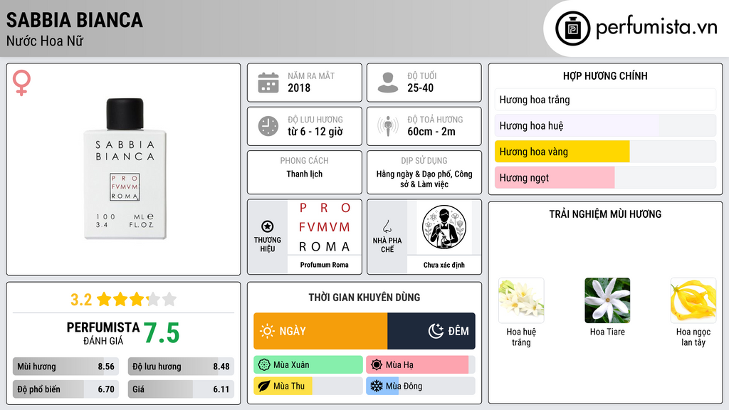Click the sun icon in Ngày bar
Viewport: 729px width, 410px height.
coord(268,331)
